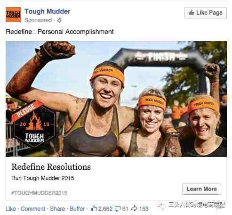Click the Pledge 2015 Tough Mudder badge
Viewport: 232px width, 215px height.
click(x=34, y=124)
